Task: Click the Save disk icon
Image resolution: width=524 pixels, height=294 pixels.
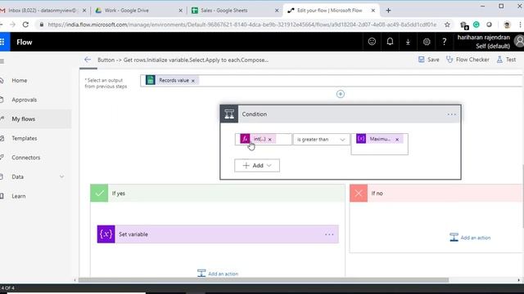Action: tap(421, 60)
